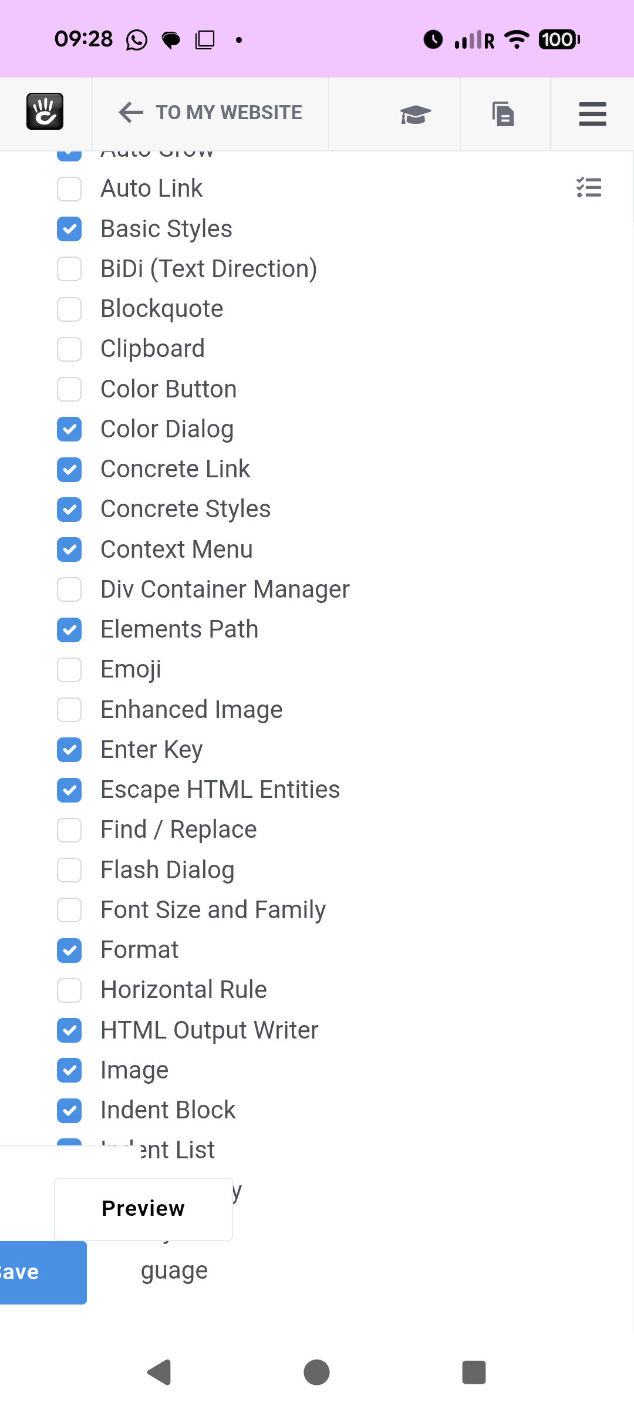Click the checklist icon beside Auto Link
Image resolution: width=634 pixels, height=1409 pixels.
pyautogui.click(x=589, y=188)
